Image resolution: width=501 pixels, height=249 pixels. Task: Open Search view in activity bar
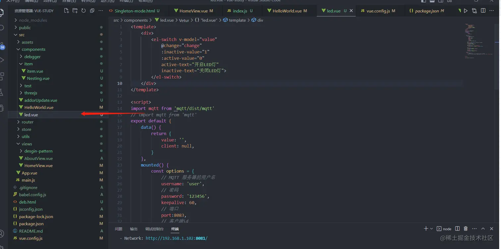pos(2,28)
